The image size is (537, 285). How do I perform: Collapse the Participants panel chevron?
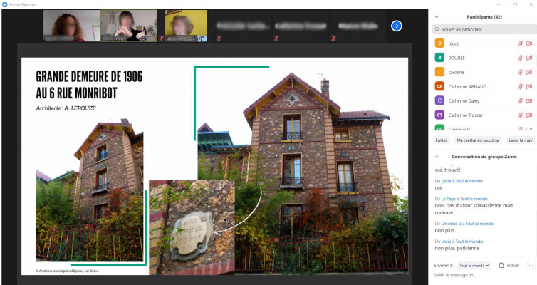point(437,17)
